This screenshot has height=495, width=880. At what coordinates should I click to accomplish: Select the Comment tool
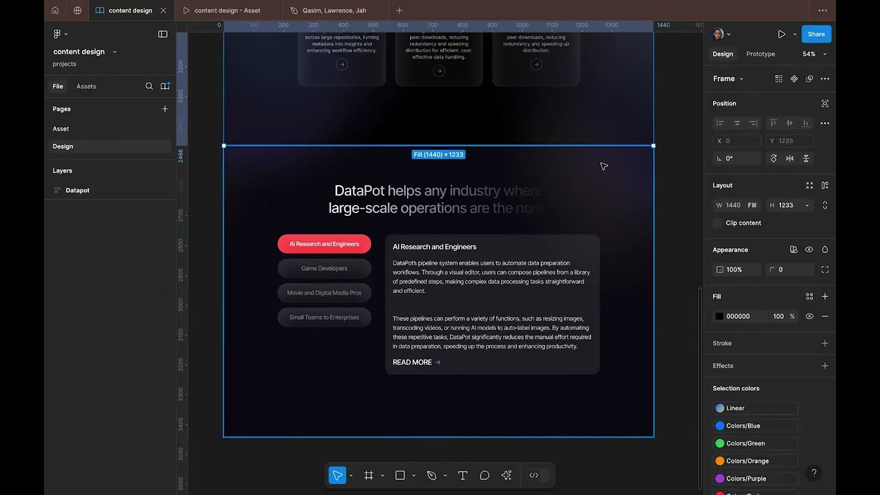click(485, 475)
